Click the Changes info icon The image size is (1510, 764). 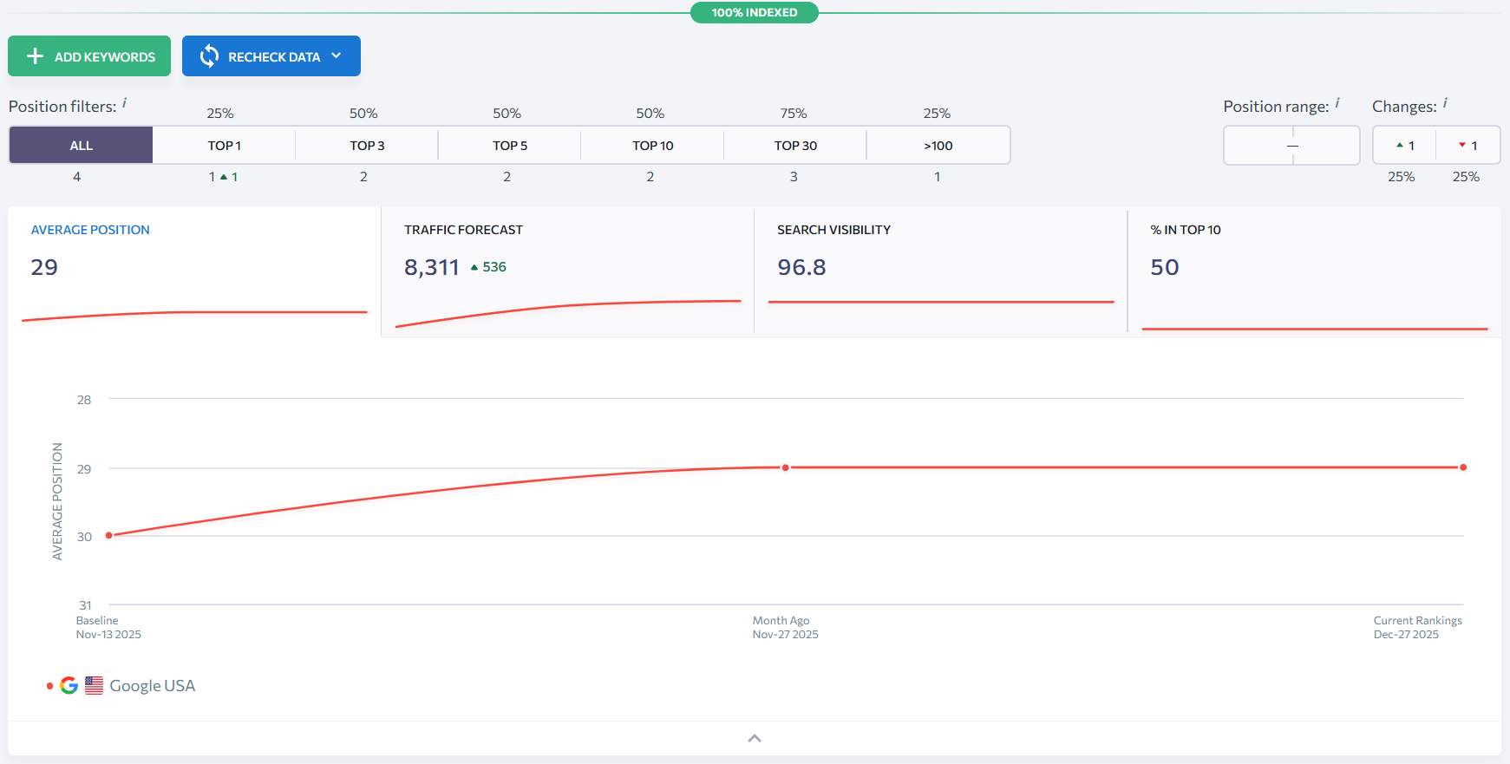pyautogui.click(x=1445, y=103)
